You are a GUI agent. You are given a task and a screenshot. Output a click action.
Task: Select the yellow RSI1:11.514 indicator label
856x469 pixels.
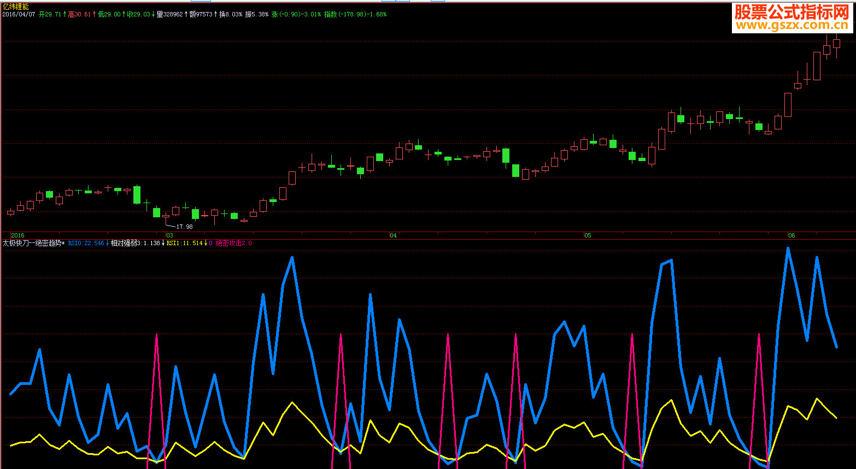[185, 244]
